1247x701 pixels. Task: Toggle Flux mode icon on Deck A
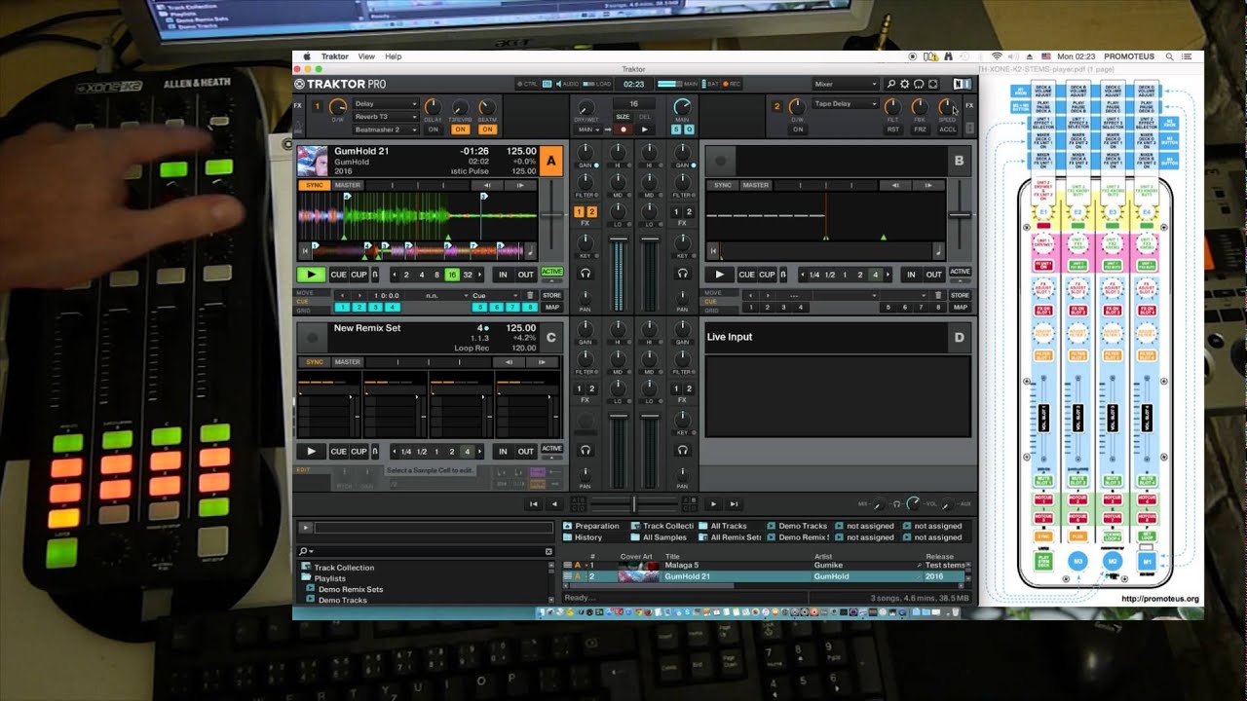375,275
